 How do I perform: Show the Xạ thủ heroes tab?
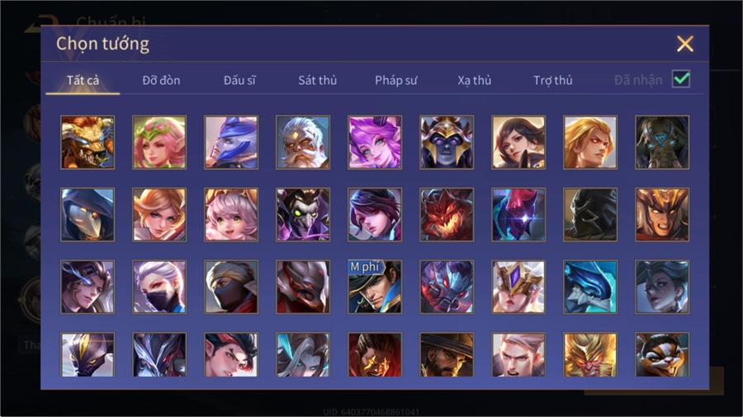point(475,81)
